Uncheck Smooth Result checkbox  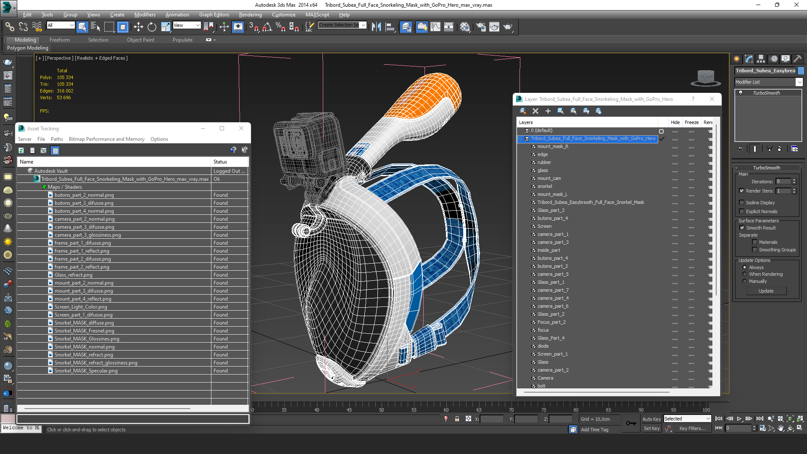pyautogui.click(x=742, y=228)
